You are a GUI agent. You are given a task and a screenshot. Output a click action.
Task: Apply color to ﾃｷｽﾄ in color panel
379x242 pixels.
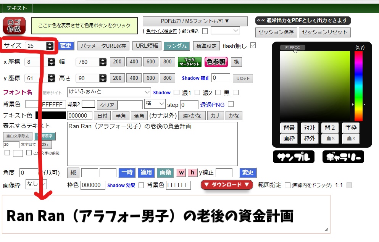[310, 127]
